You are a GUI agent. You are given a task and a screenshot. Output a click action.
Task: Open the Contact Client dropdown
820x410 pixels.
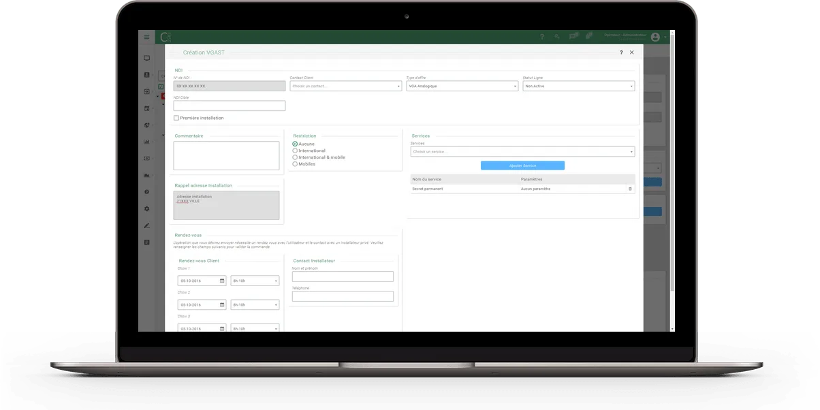coord(346,86)
